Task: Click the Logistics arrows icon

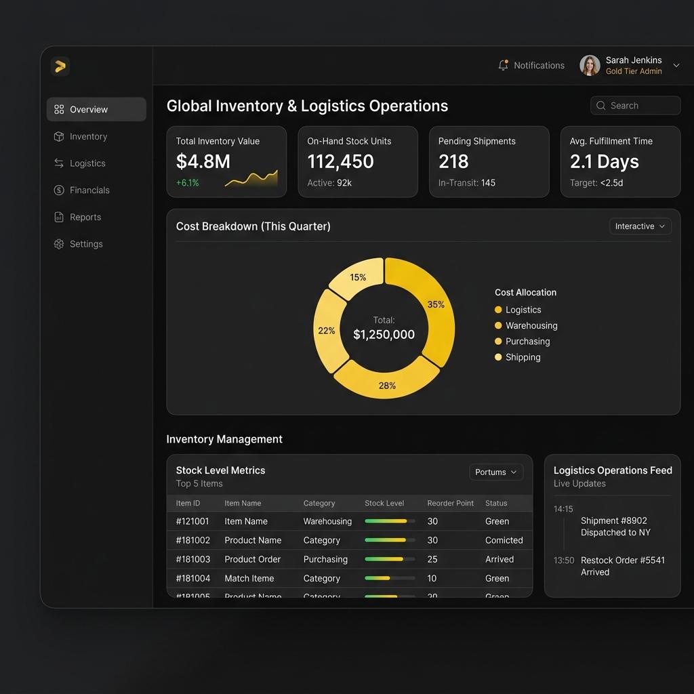Action: (59, 163)
